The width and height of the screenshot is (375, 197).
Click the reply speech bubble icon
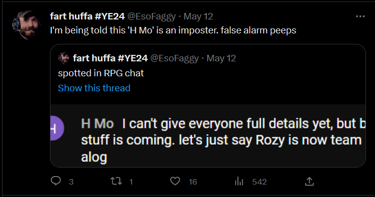pyautogui.click(x=56, y=181)
